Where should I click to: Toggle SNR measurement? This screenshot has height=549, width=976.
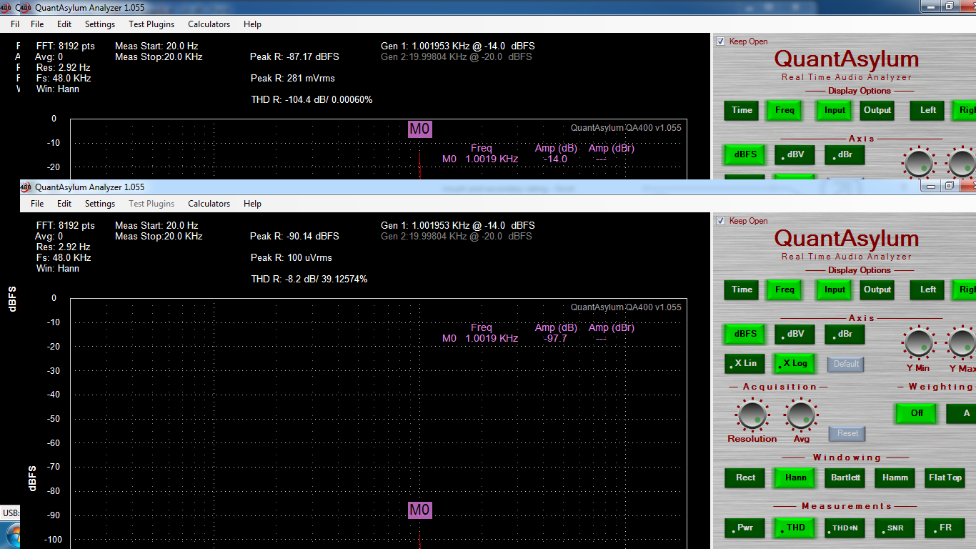tap(895, 528)
